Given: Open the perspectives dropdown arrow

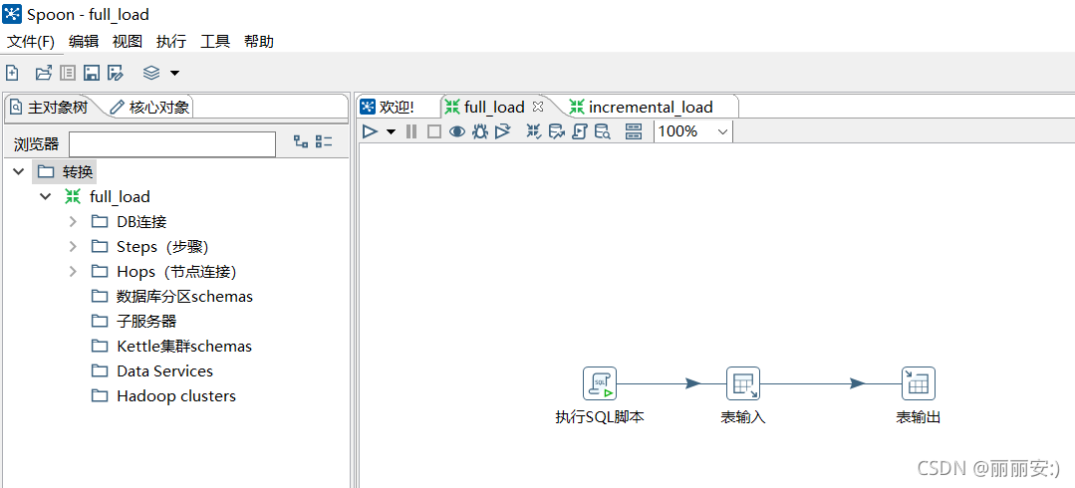Looking at the screenshot, I should click(x=174, y=74).
